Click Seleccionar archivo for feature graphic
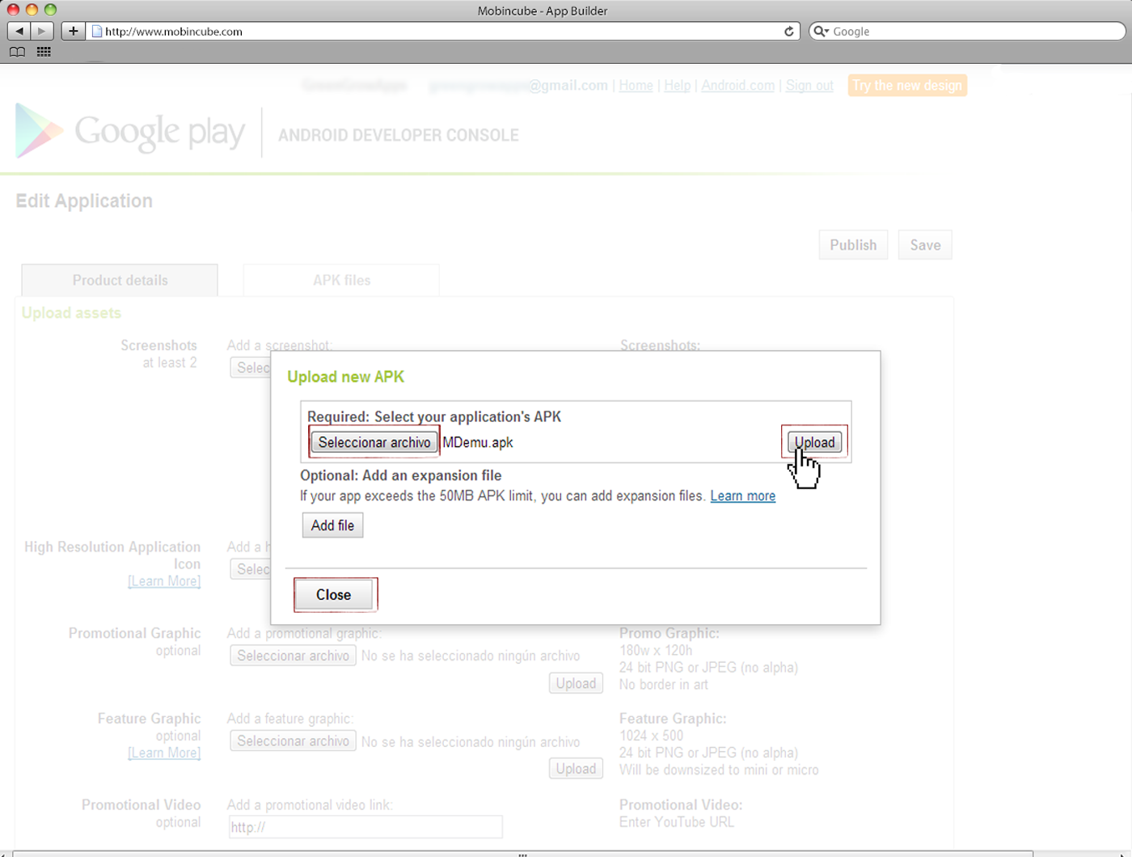This screenshot has width=1132, height=857. (x=293, y=741)
